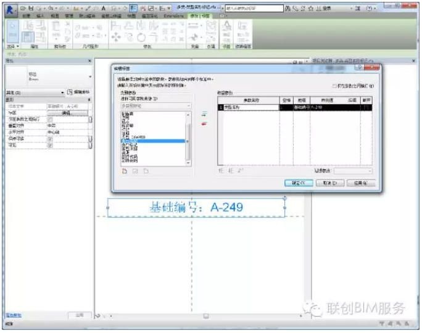This screenshot has width=422, height=333.
Task: Click the Align tool icon in the ribbon
Action: click(115, 26)
